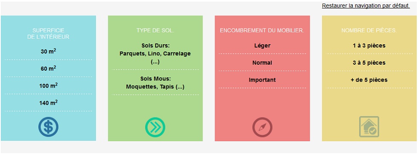418x154 pixels.
Task: Select Sols Durs floor type
Action: (x=155, y=54)
